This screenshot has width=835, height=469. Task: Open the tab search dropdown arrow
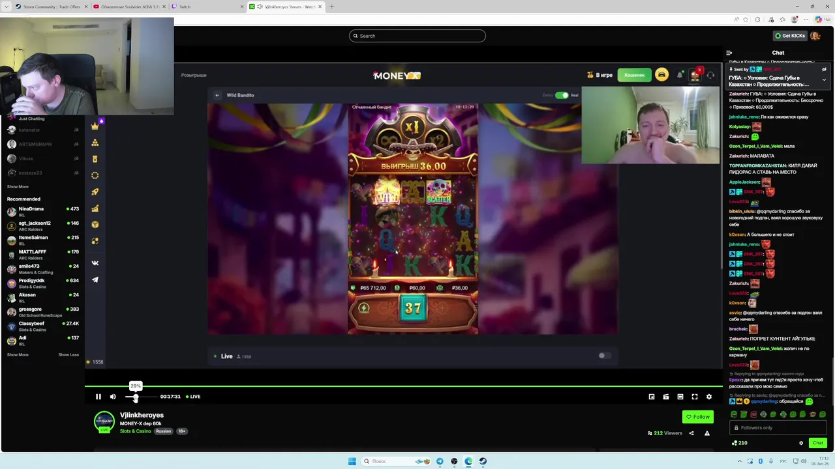pos(6,7)
